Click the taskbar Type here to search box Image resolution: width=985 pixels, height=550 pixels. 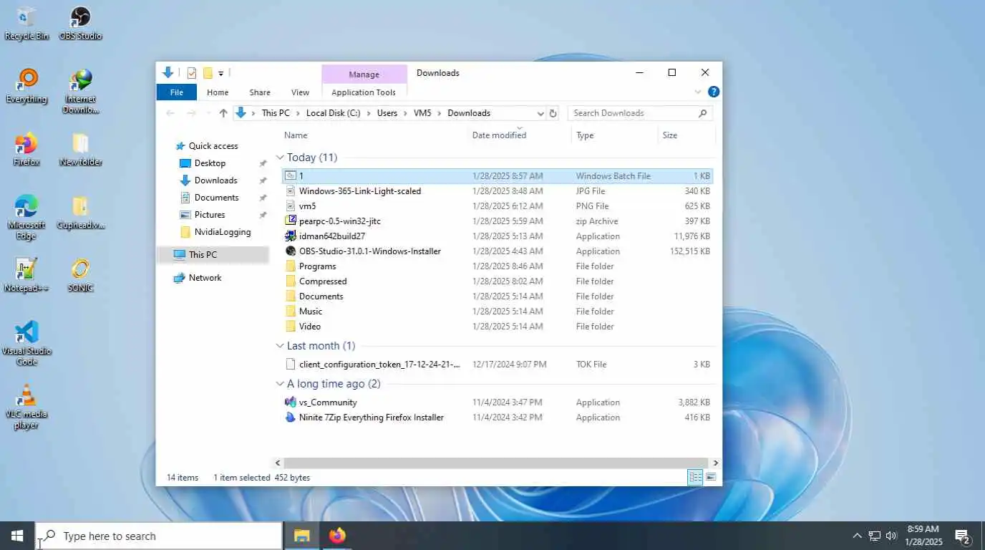tap(159, 536)
